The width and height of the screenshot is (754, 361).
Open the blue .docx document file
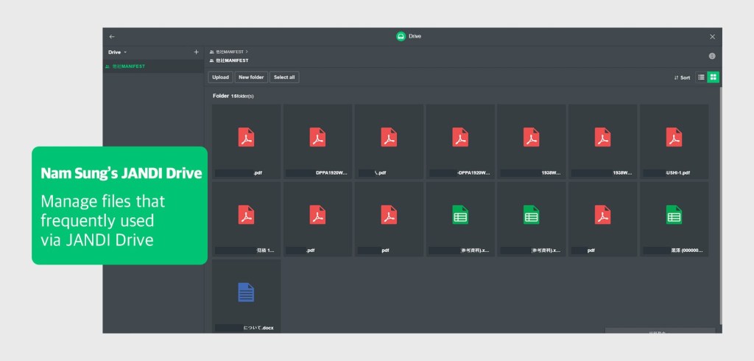pos(246,295)
